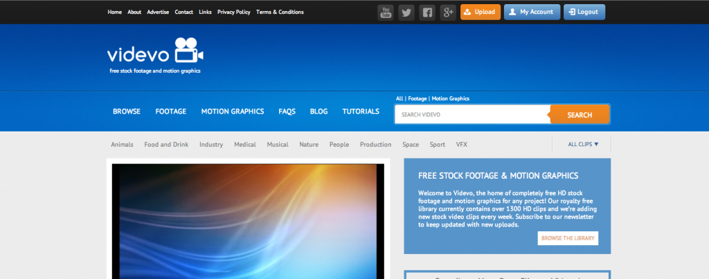Screen dimensions: 709x279
Task: Click the 'free stock footage and motion graphics' tagline
Action: pos(155,71)
